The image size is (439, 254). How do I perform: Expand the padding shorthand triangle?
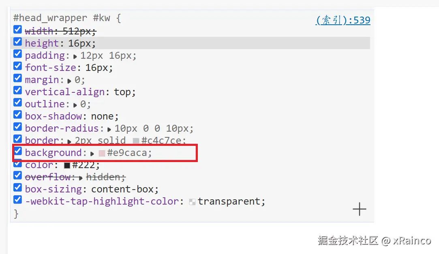tap(75, 56)
